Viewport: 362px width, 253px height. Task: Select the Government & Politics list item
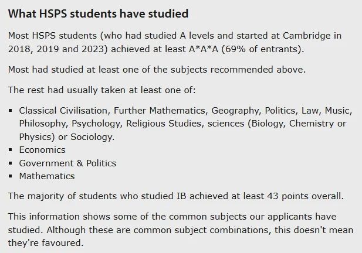(67, 163)
